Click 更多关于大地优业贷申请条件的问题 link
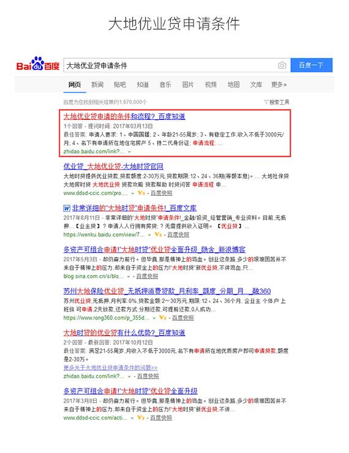Viewport: 349px width, 453px height. tap(110, 368)
